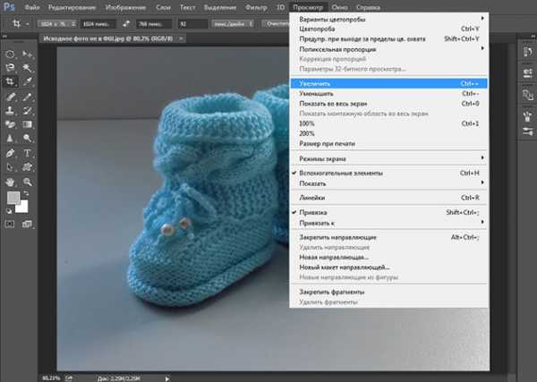Click the foreground color swatch
The width and height of the screenshot is (537, 382).
(14, 198)
